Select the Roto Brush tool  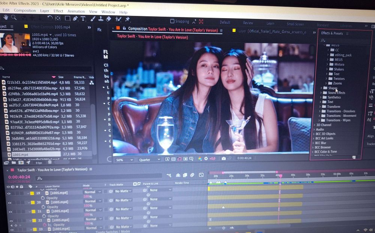tap(118, 19)
